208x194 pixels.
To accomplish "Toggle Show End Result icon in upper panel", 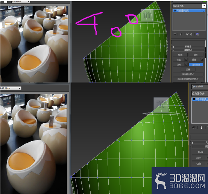I will (181, 34).
